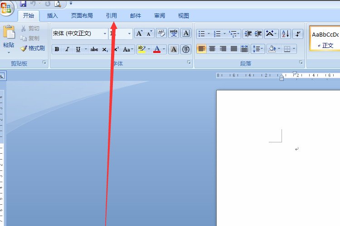
Task: Click the Decrease Indent icon
Action: coord(248,34)
